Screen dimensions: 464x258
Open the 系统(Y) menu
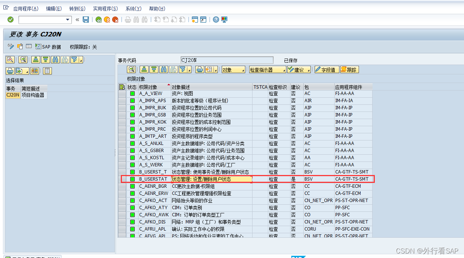(x=134, y=9)
